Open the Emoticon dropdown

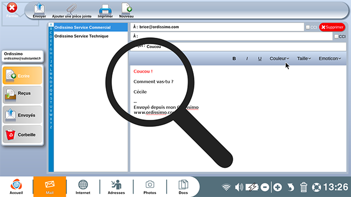click(330, 58)
